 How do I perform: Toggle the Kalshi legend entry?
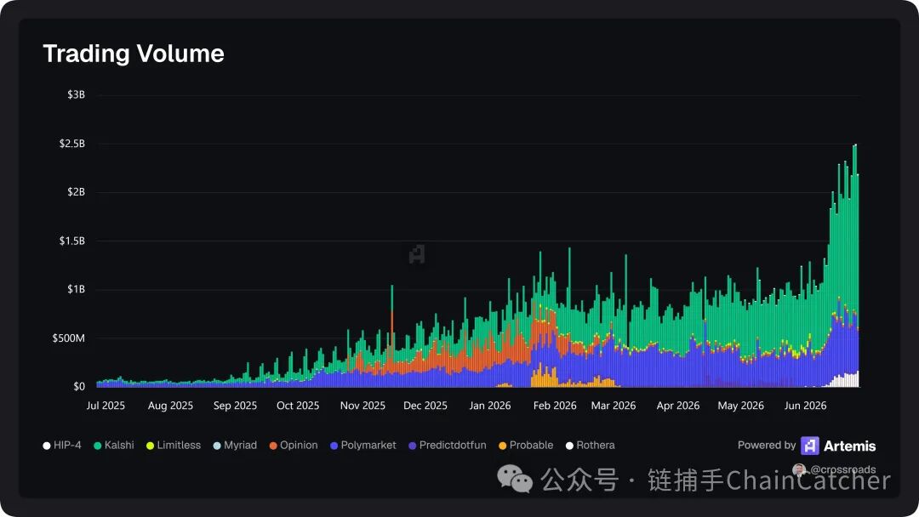click(114, 446)
